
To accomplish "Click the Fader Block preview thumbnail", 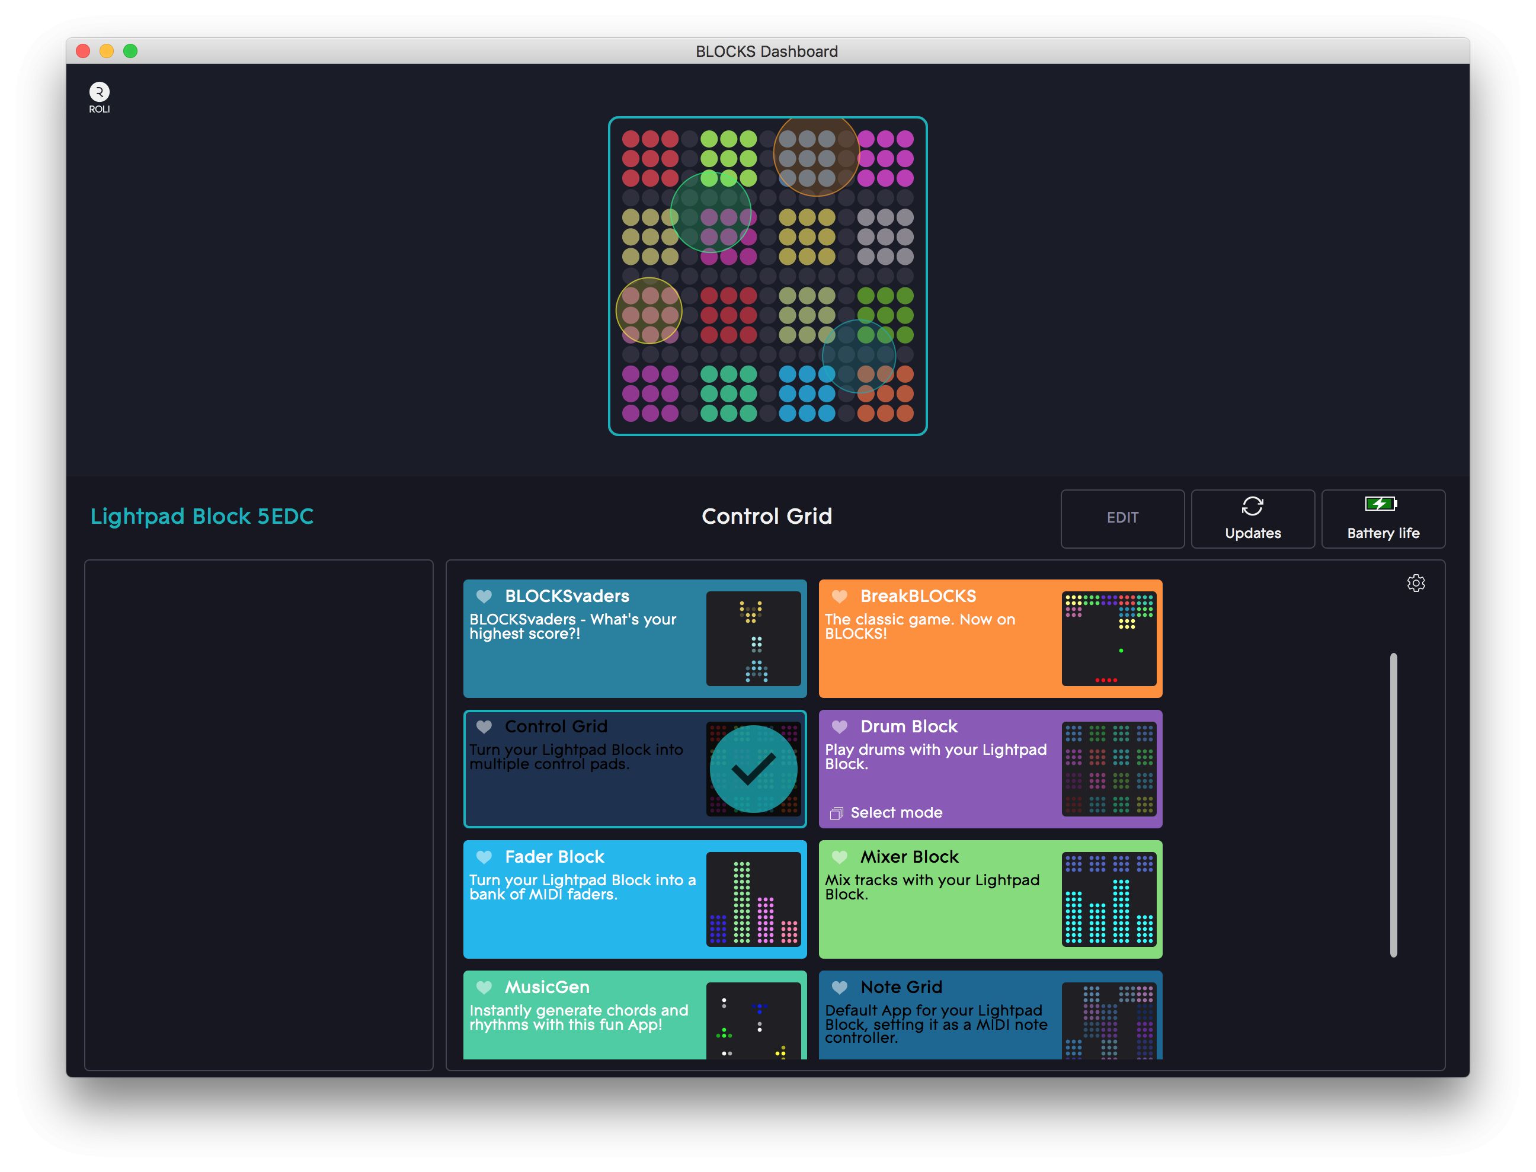I will coord(753,898).
